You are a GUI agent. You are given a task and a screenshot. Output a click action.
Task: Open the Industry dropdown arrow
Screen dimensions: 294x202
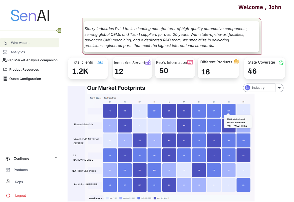pos(279,88)
